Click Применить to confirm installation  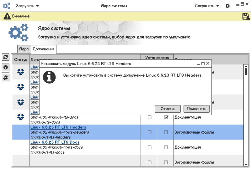pyautogui.click(x=196, y=109)
